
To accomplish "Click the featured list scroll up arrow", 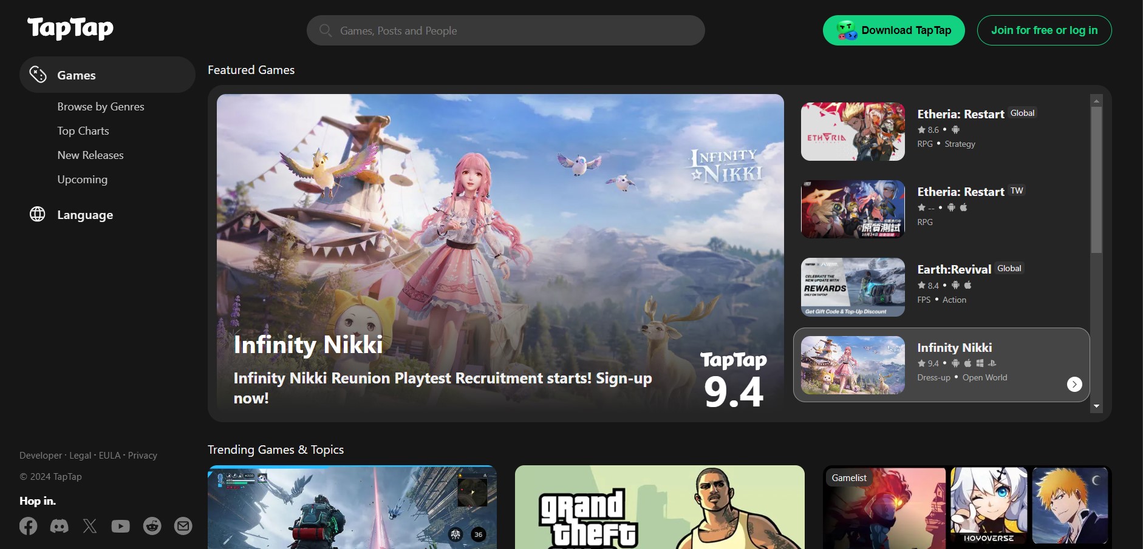I will coord(1096,101).
